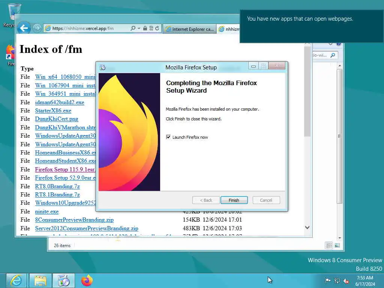This screenshot has width=384, height=288.
Task: Click the Windows10Upgrade9252 link
Action: tap(65, 203)
